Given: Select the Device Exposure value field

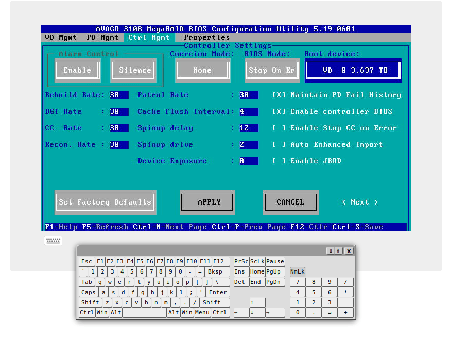Looking at the screenshot, I should [x=249, y=161].
